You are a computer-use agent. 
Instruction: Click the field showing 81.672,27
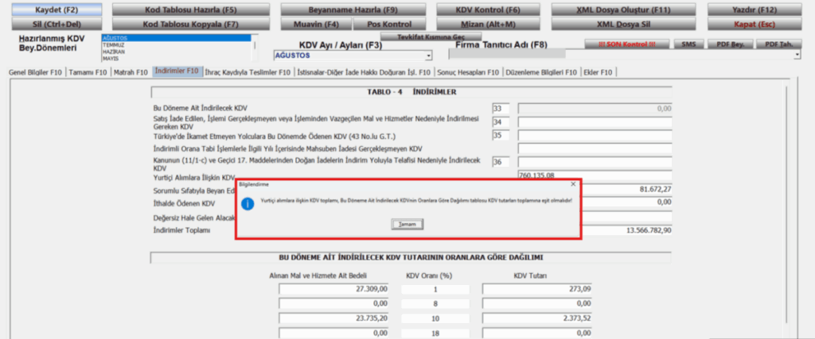click(627, 189)
